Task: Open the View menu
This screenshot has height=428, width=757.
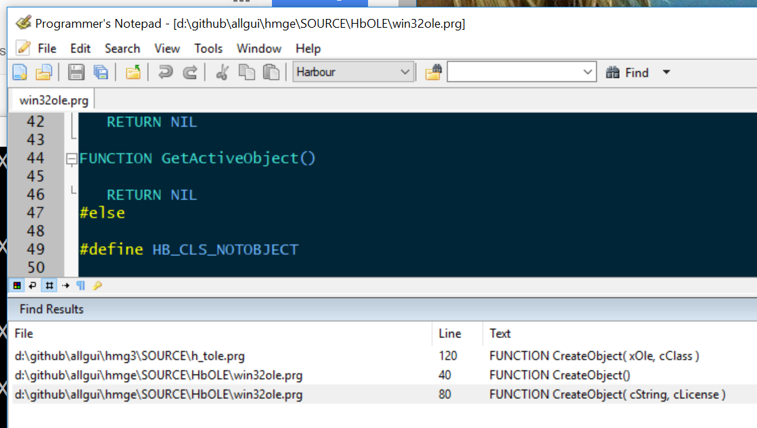Action: pos(167,49)
